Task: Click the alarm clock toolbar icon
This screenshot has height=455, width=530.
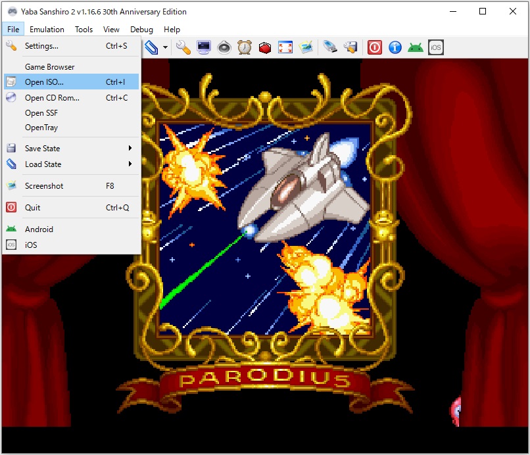Action: point(245,47)
